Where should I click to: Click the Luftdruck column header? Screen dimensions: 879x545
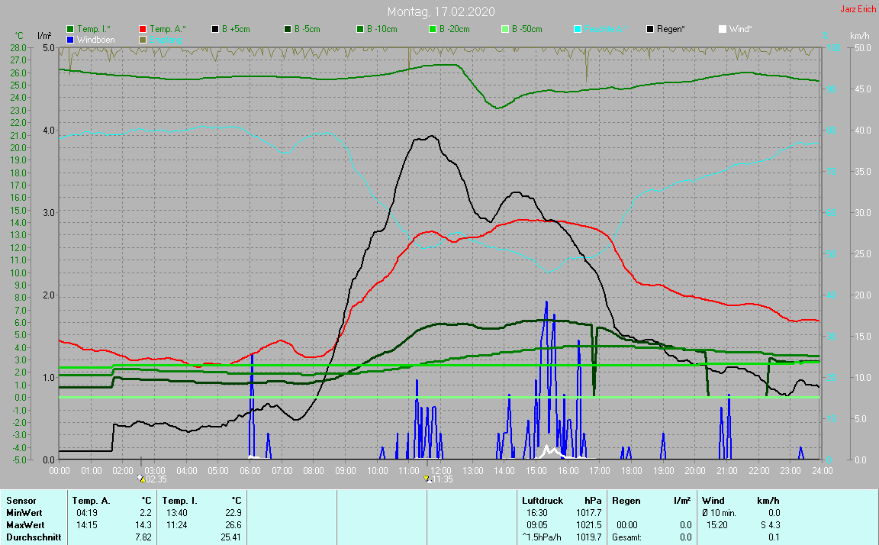[x=543, y=501]
